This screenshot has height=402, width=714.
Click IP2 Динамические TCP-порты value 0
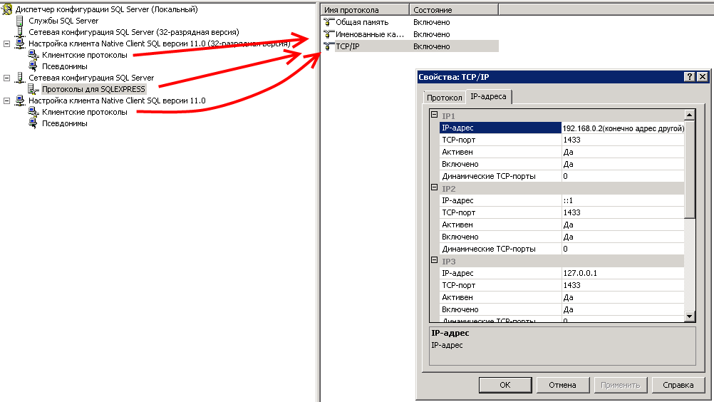click(x=623, y=249)
